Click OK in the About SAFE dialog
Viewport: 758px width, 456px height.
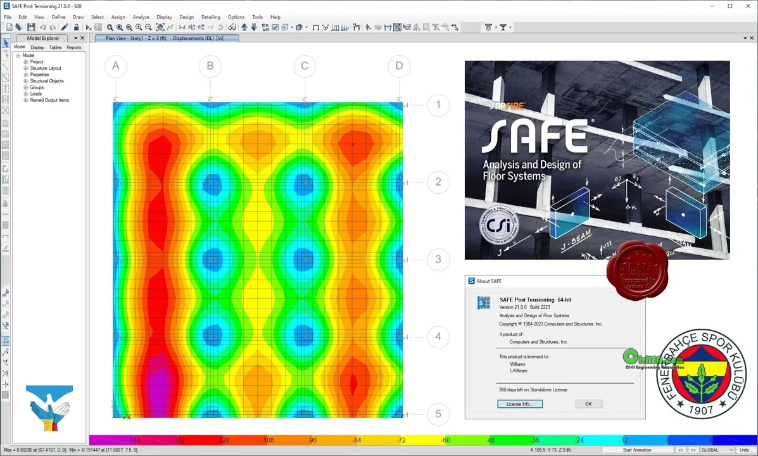588,404
